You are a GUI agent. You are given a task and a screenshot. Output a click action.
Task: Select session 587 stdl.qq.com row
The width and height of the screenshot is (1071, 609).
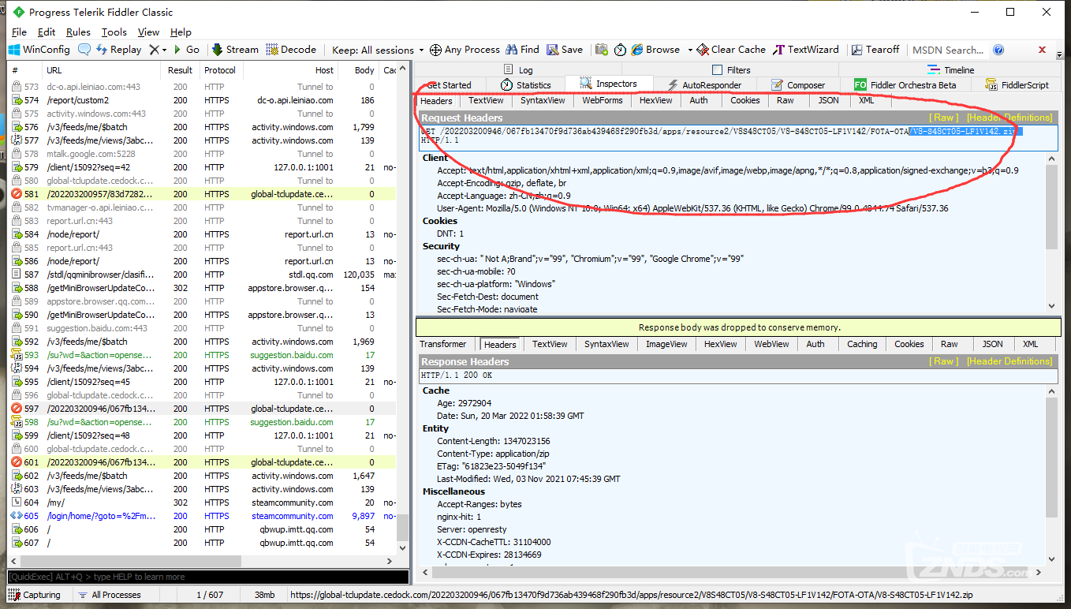tap(203, 275)
